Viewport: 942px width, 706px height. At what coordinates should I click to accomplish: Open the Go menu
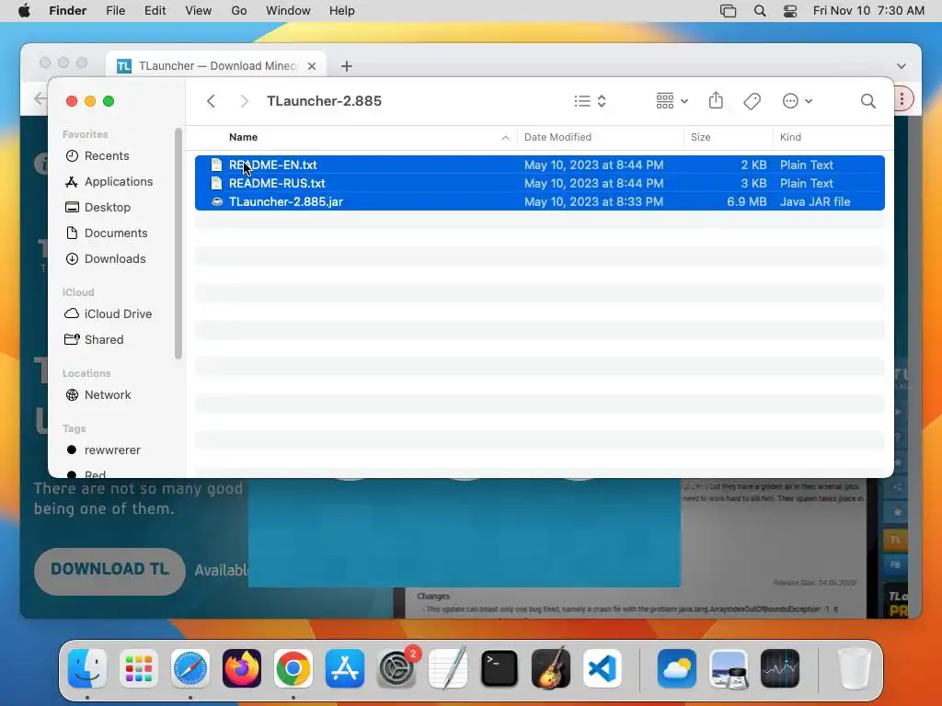pyautogui.click(x=239, y=11)
